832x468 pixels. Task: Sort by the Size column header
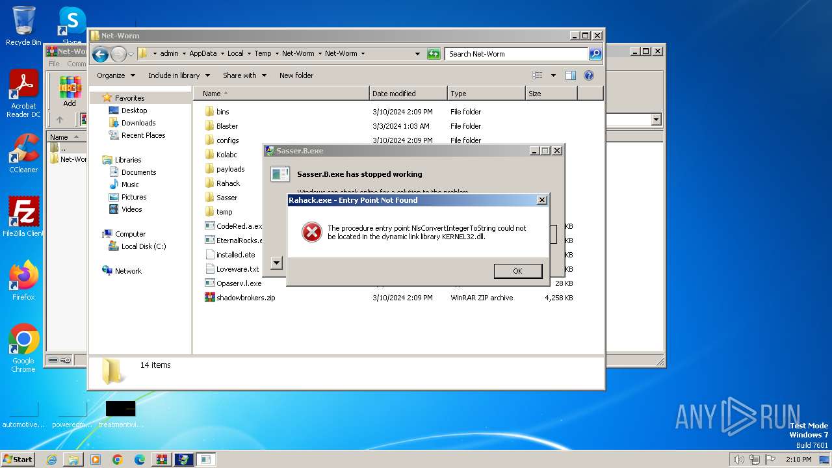tap(551, 94)
